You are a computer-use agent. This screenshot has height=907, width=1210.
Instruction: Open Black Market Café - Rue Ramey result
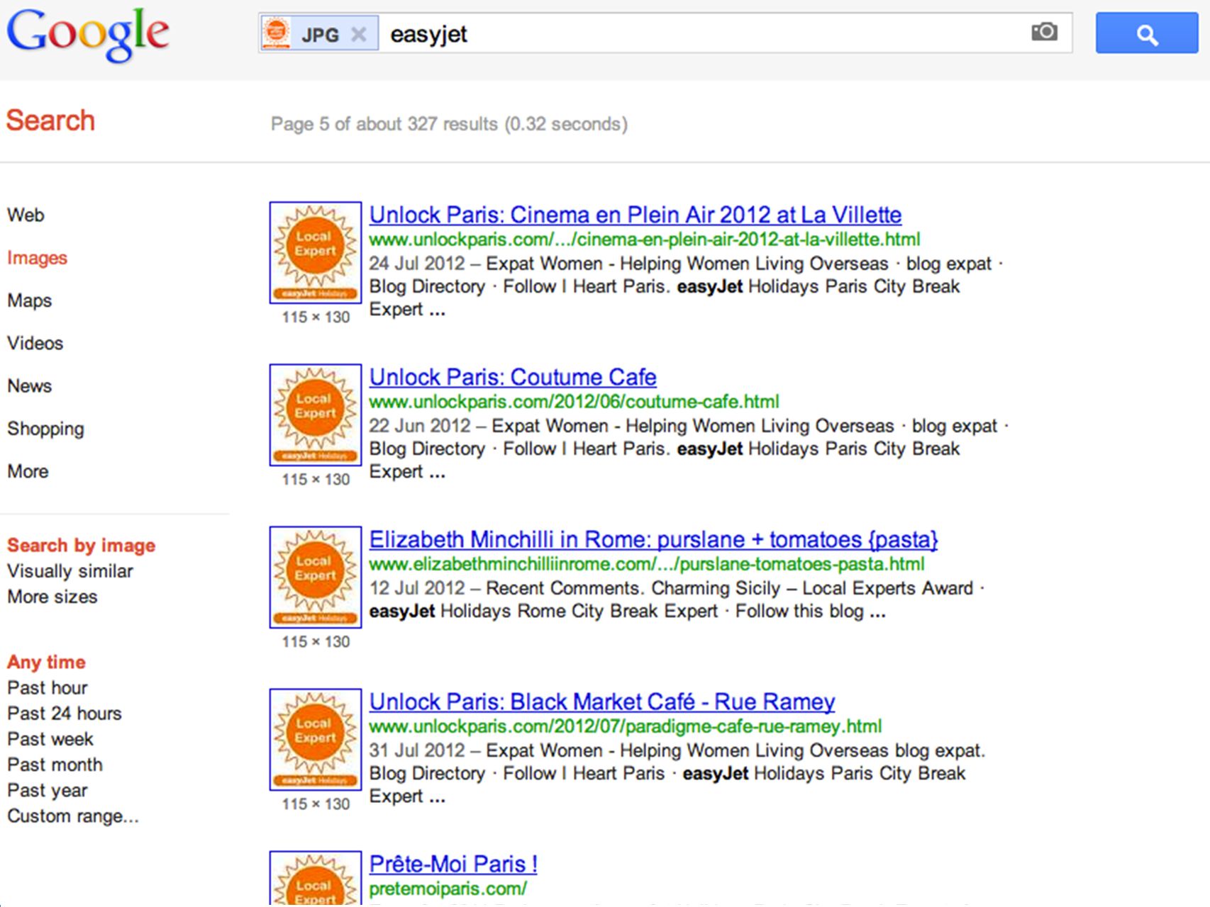tap(602, 702)
